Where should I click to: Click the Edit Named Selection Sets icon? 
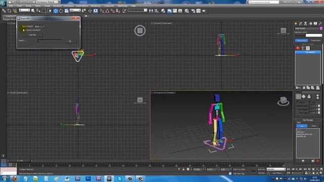pyautogui.click(x=124, y=11)
